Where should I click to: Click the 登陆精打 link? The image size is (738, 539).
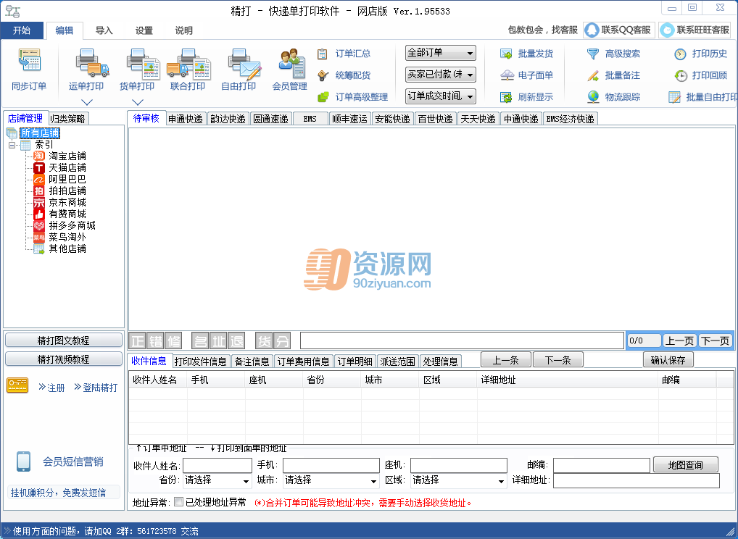[96, 388]
